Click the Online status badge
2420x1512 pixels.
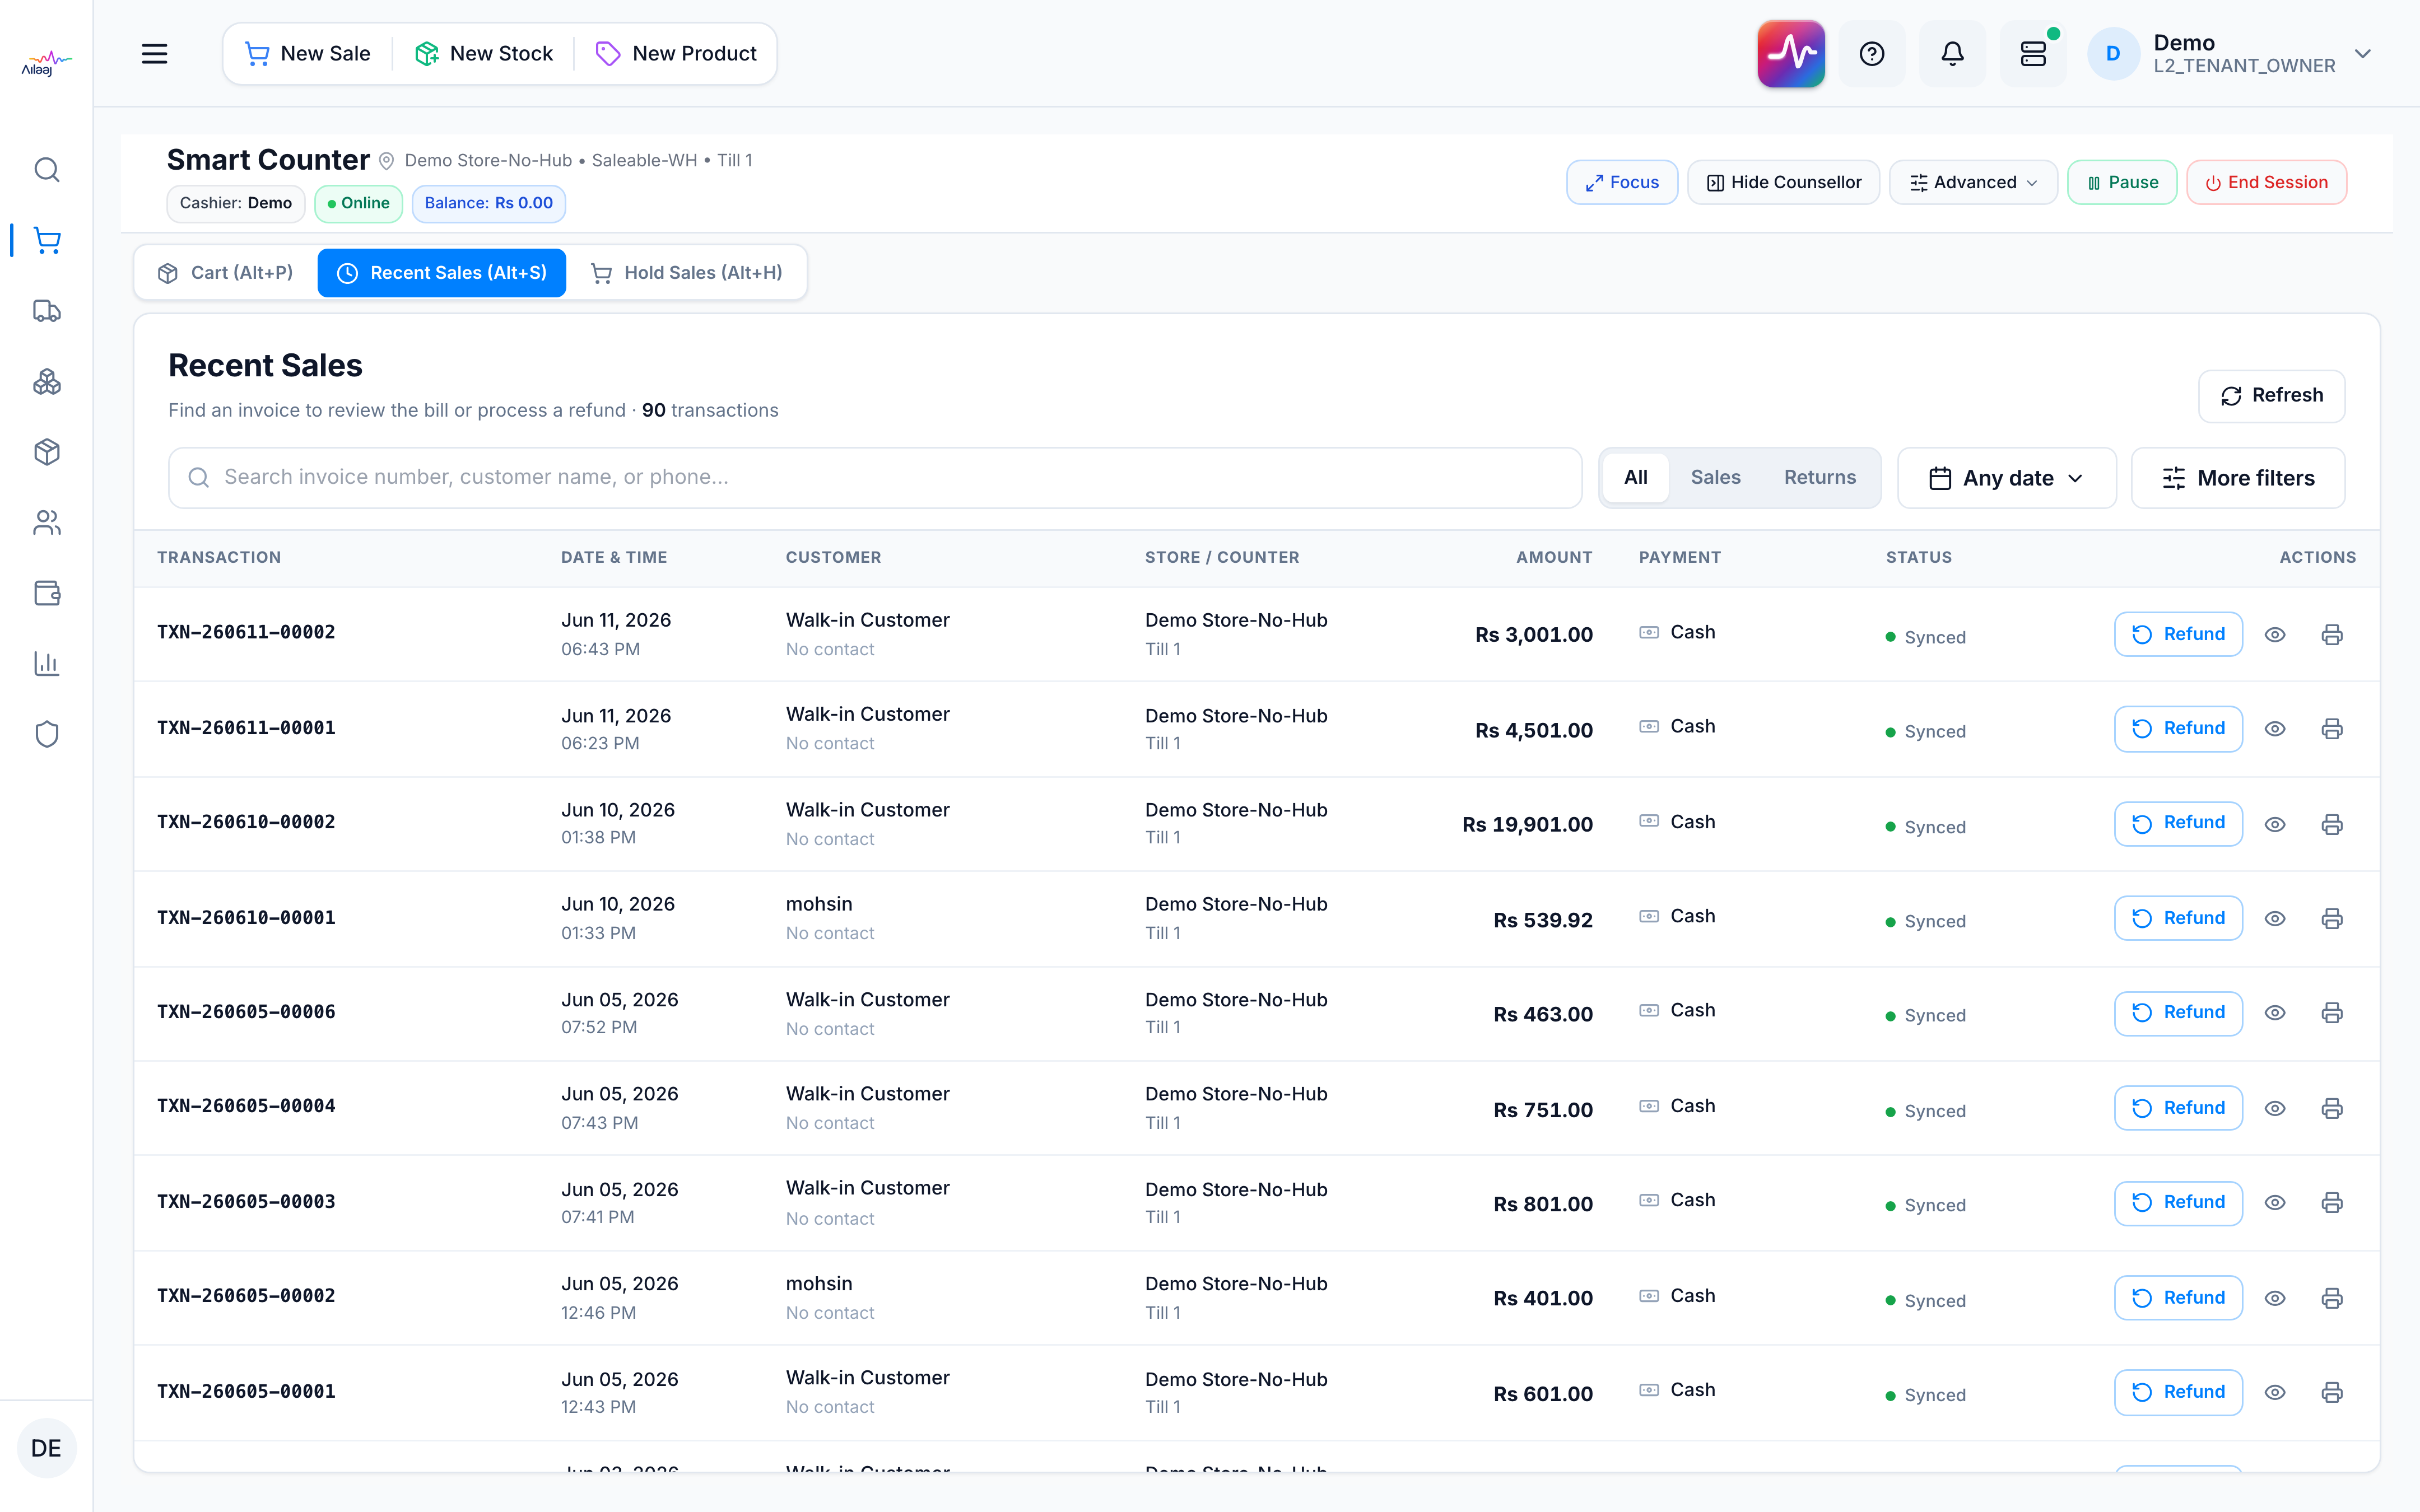(358, 203)
